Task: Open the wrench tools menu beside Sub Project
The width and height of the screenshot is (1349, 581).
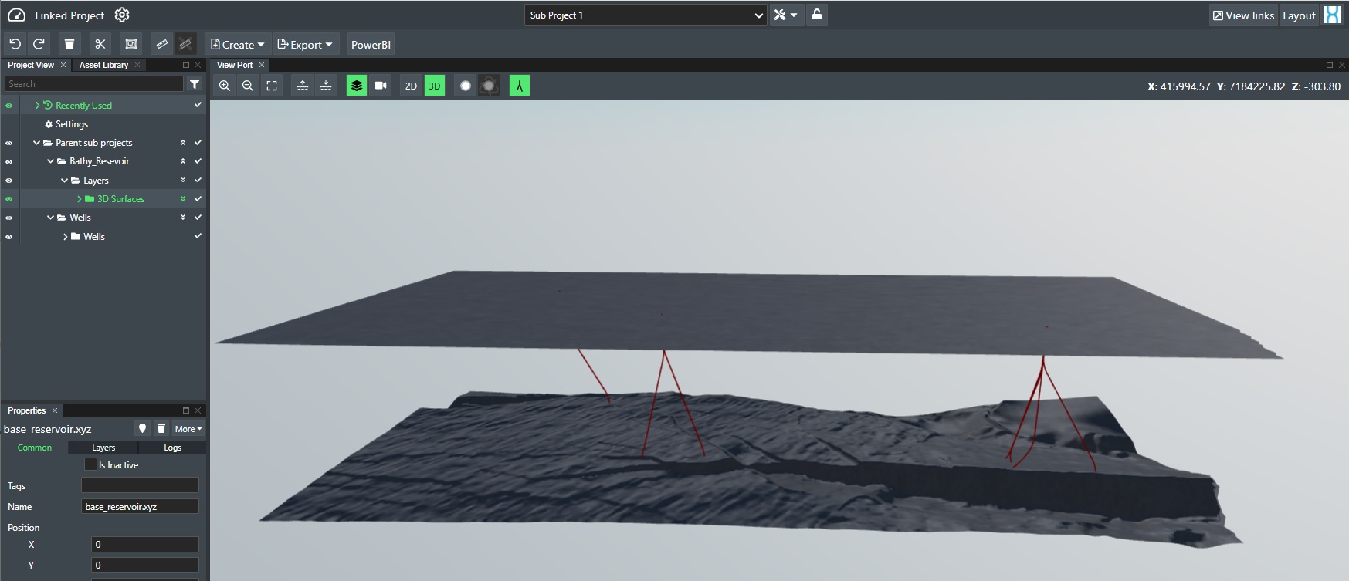Action: click(786, 15)
